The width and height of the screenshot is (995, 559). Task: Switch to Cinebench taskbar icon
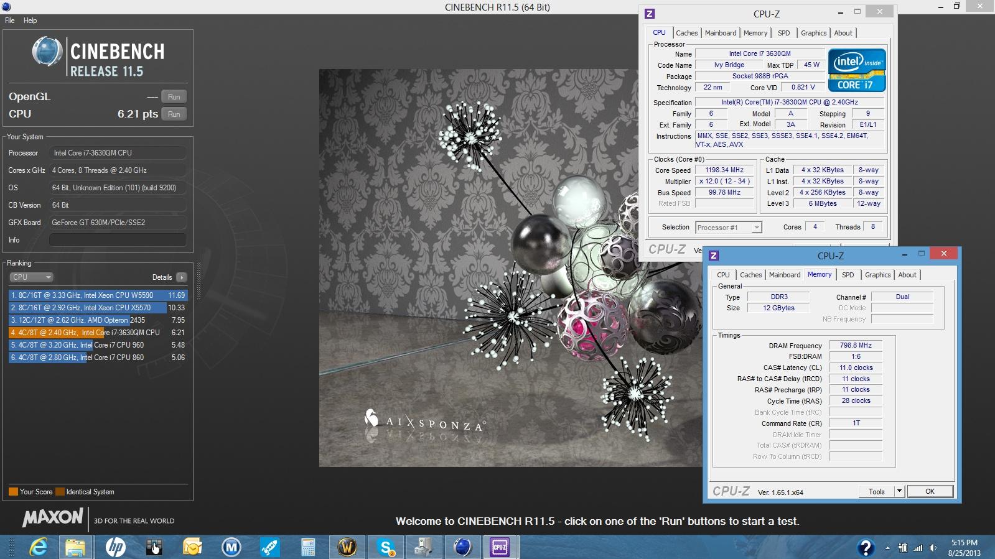click(x=462, y=547)
